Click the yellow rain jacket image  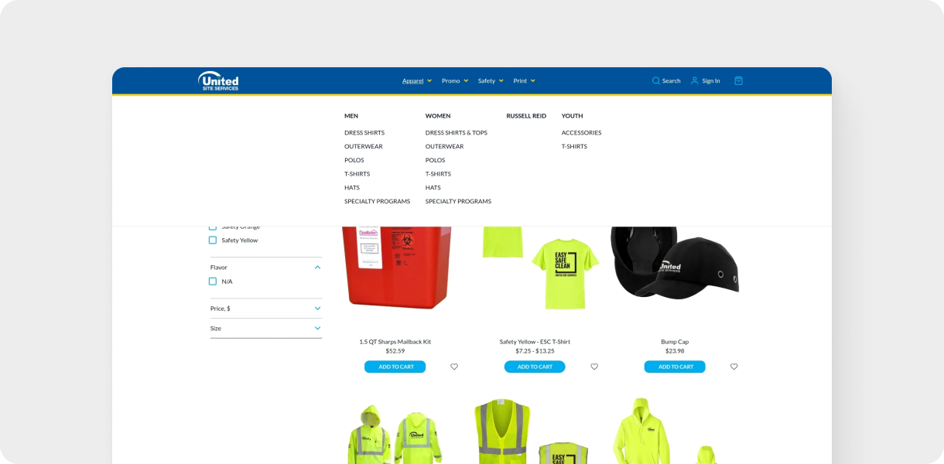395,435
